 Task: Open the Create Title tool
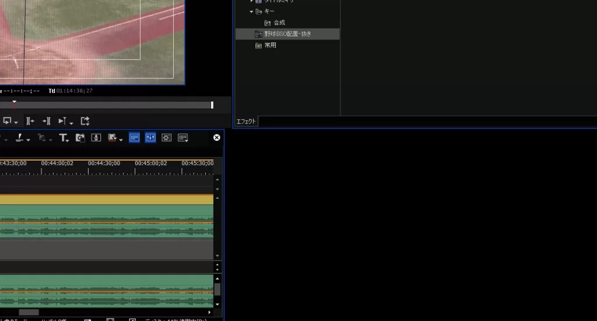coord(63,138)
